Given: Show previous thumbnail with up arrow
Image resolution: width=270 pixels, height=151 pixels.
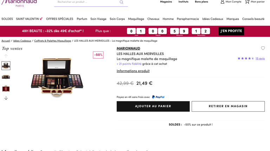Looking at the screenshot, I should pyautogui.click(x=6, y=56).
